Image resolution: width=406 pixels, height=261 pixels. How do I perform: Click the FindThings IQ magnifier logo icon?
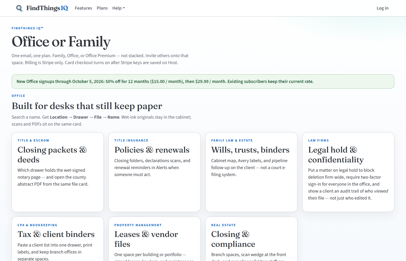pyautogui.click(x=19, y=8)
